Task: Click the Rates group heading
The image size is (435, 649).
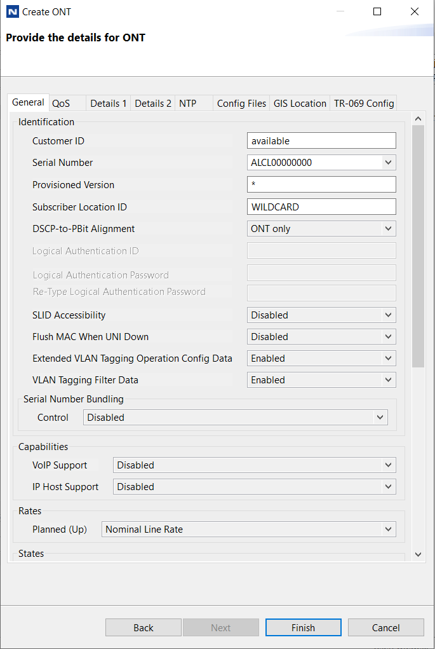Action: (30, 511)
